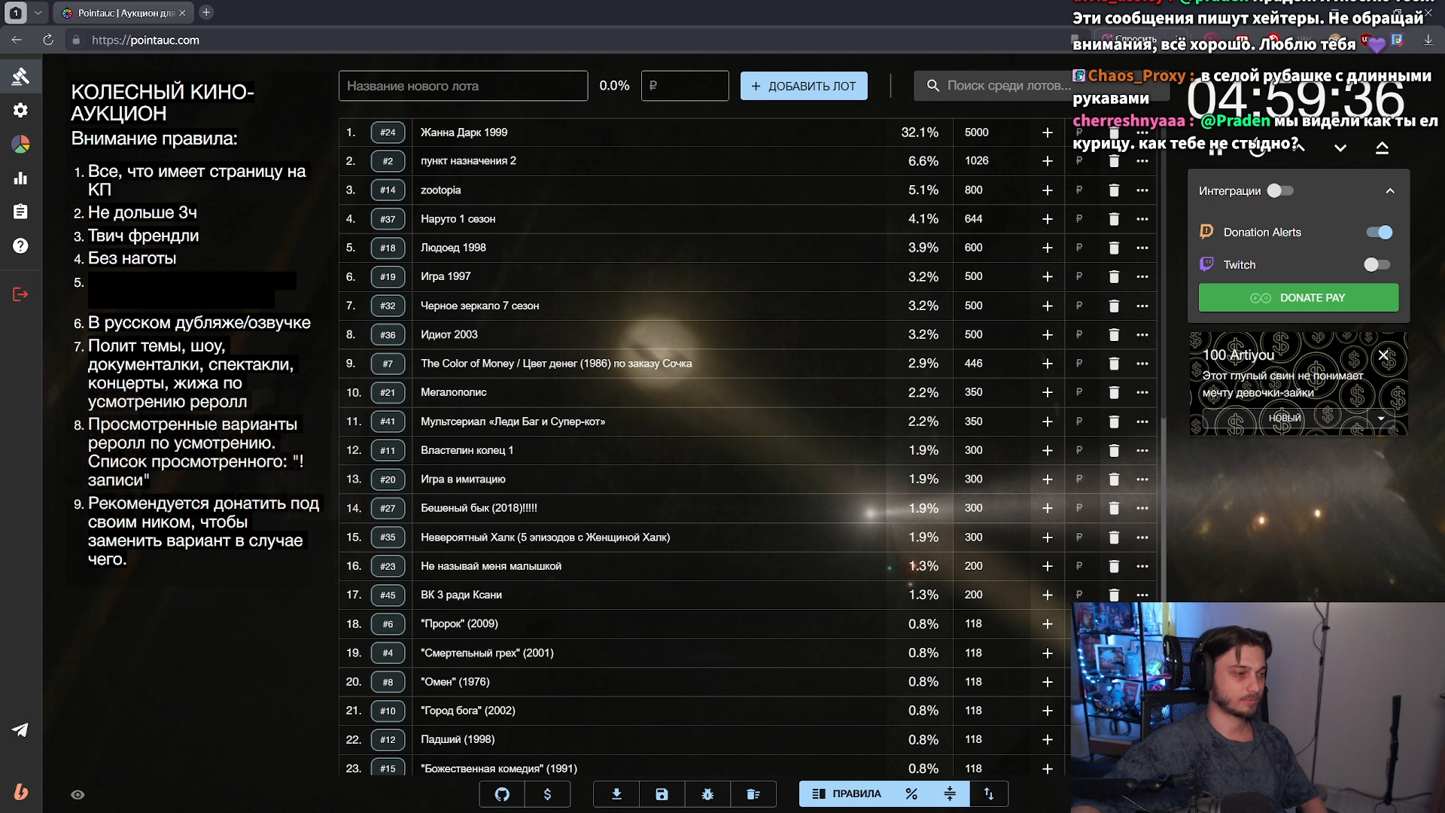Viewport: 1445px width, 813px height.
Task: Enable the Twitch integration toggle
Action: click(1377, 265)
